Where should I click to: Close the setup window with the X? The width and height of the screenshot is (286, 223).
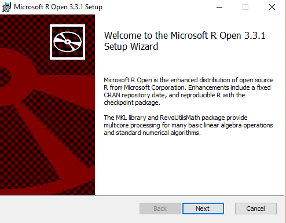click(x=272, y=7)
